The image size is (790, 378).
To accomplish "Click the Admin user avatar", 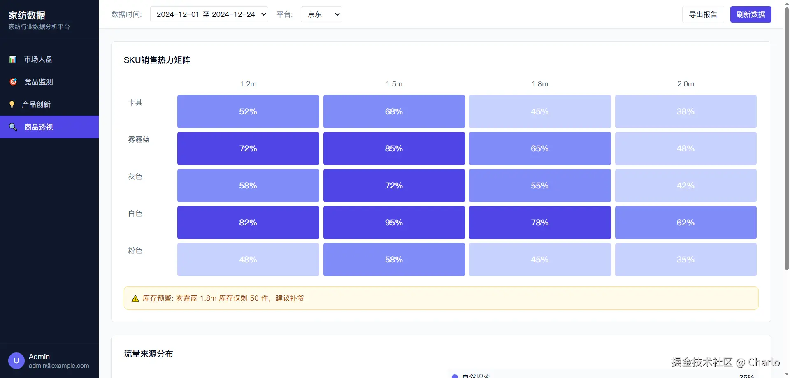I will [16, 361].
